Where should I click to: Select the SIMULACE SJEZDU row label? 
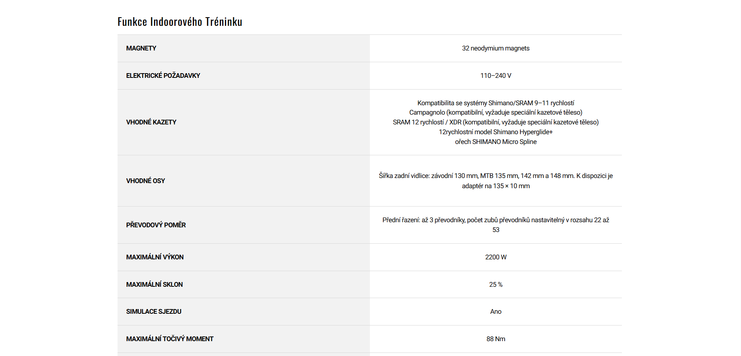tap(154, 311)
